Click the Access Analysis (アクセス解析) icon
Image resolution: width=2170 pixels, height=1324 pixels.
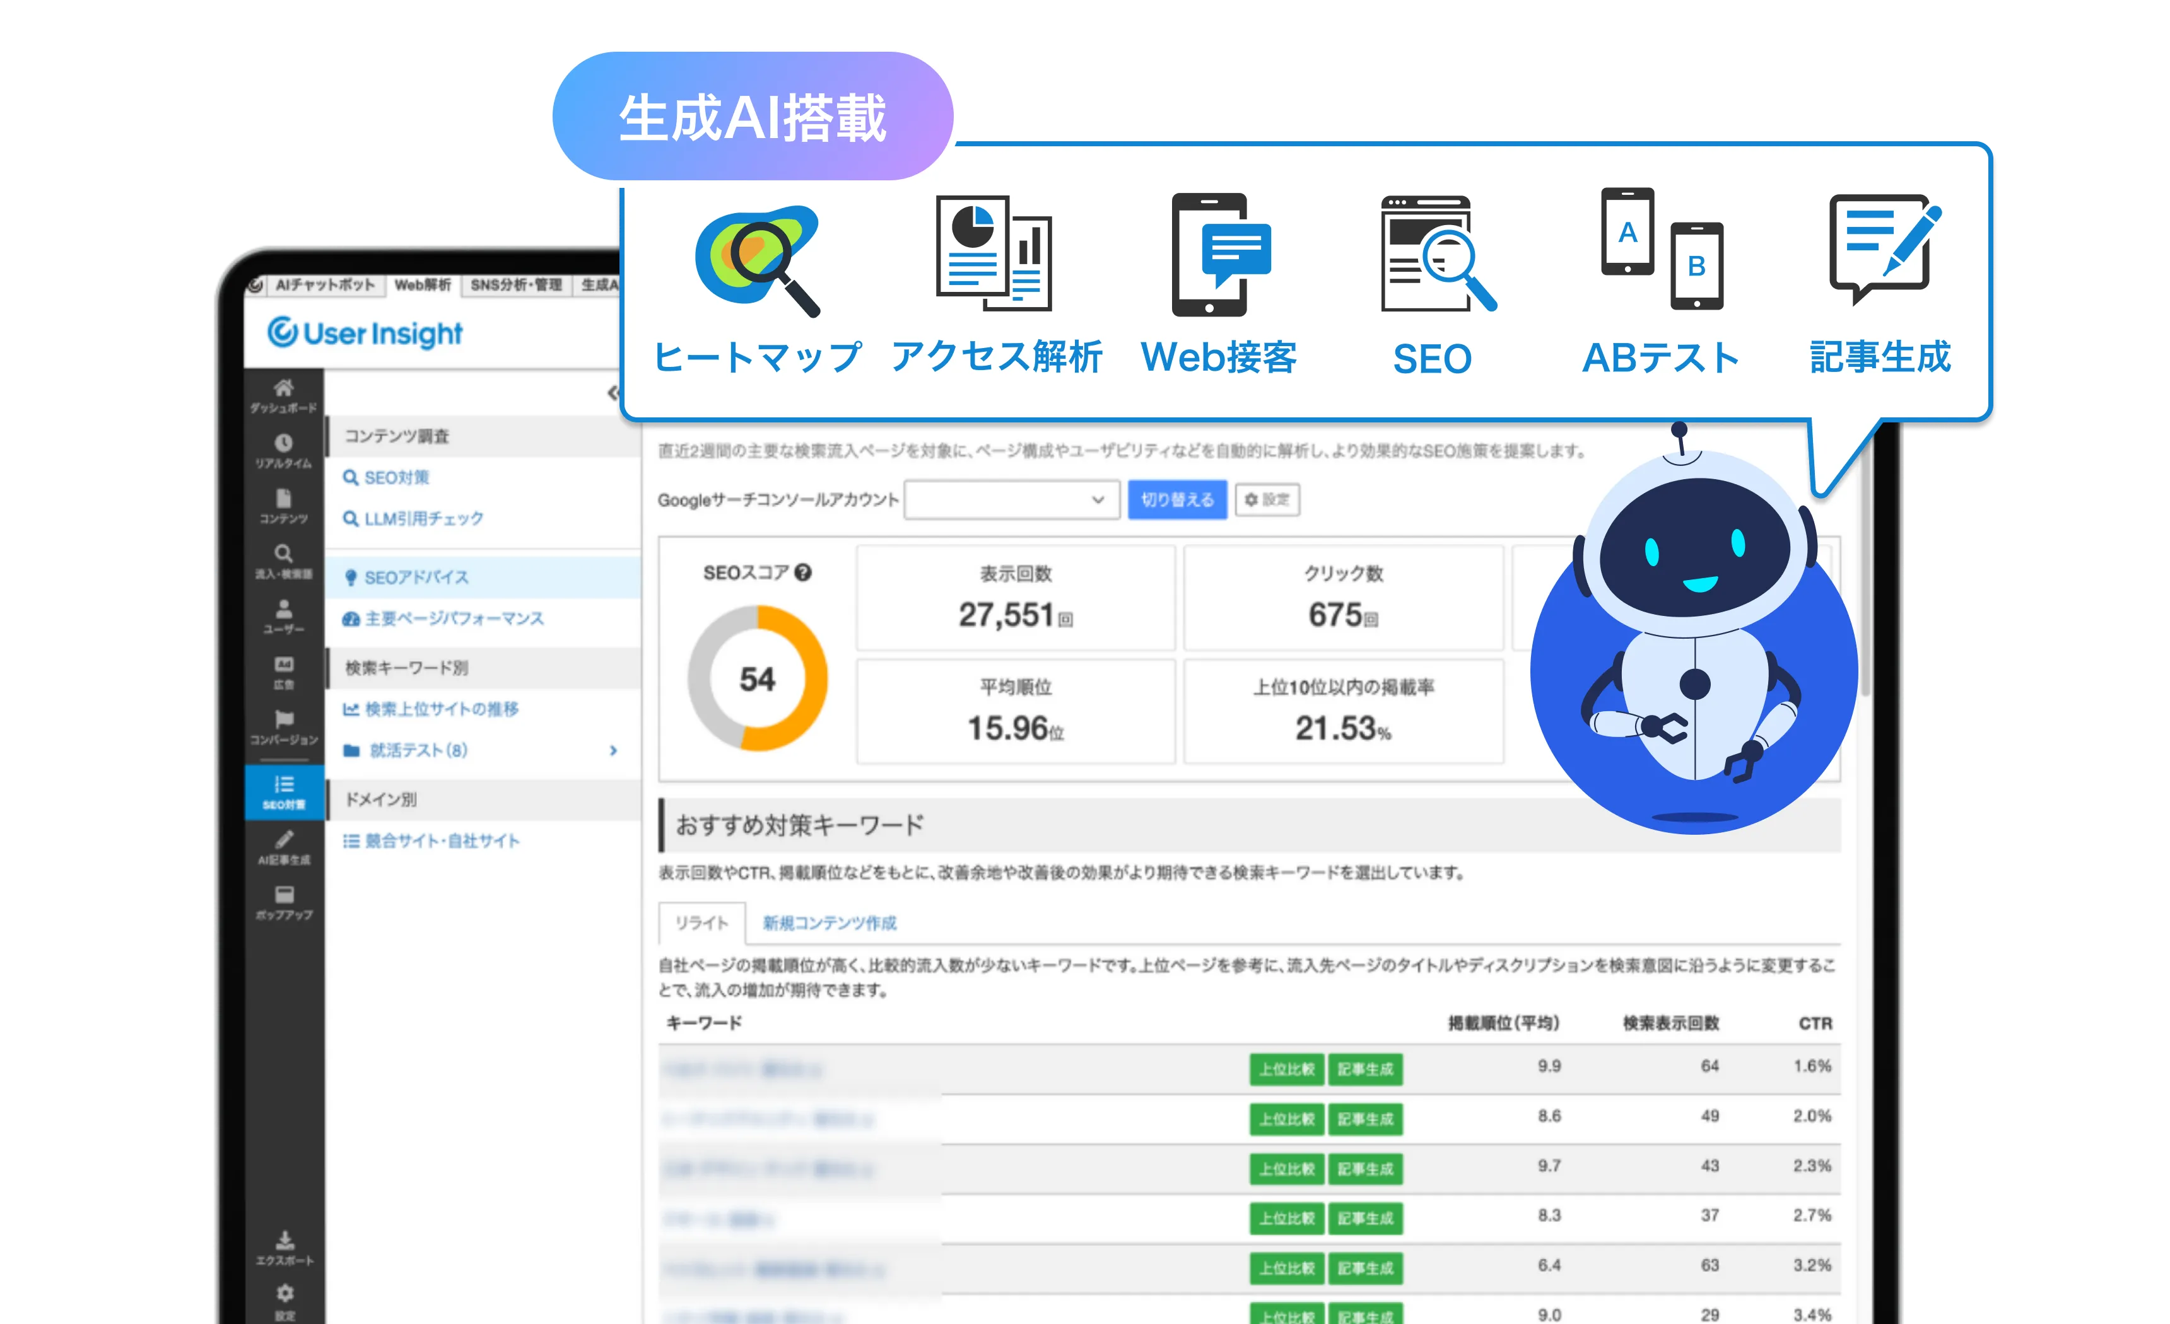[994, 253]
